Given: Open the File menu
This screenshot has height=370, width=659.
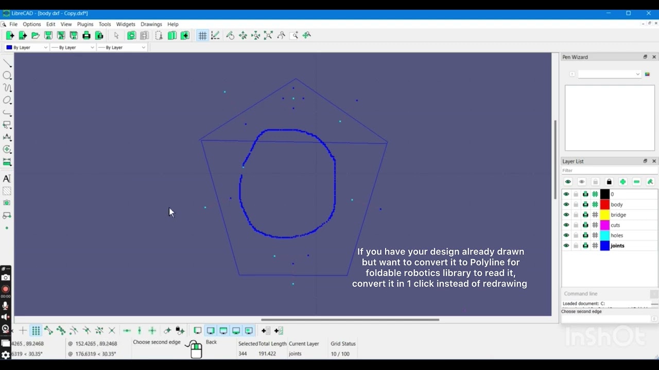Looking at the screenshot, I should (x=13, y=24).
